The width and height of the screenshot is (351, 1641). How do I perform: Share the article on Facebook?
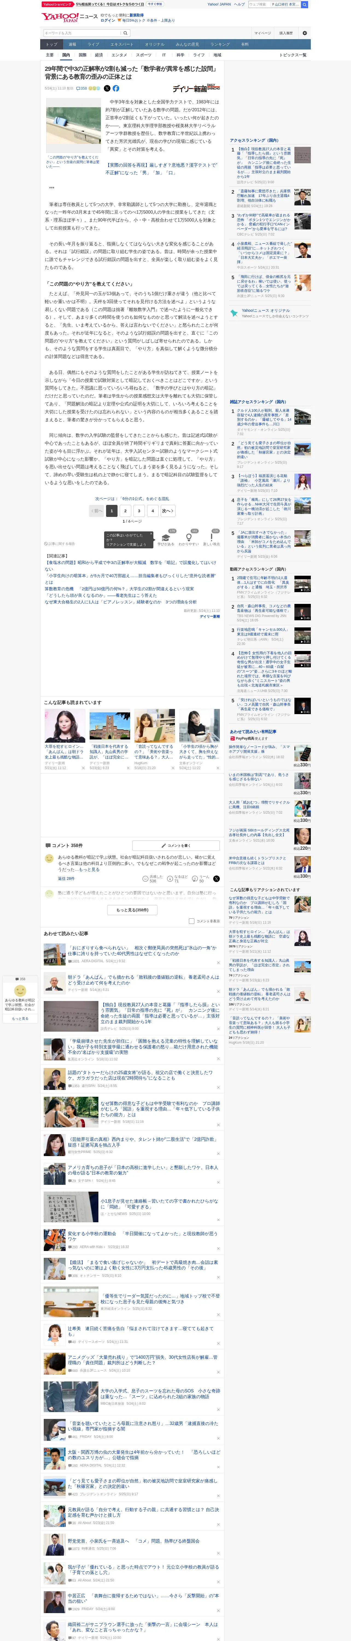coord(116,89)
